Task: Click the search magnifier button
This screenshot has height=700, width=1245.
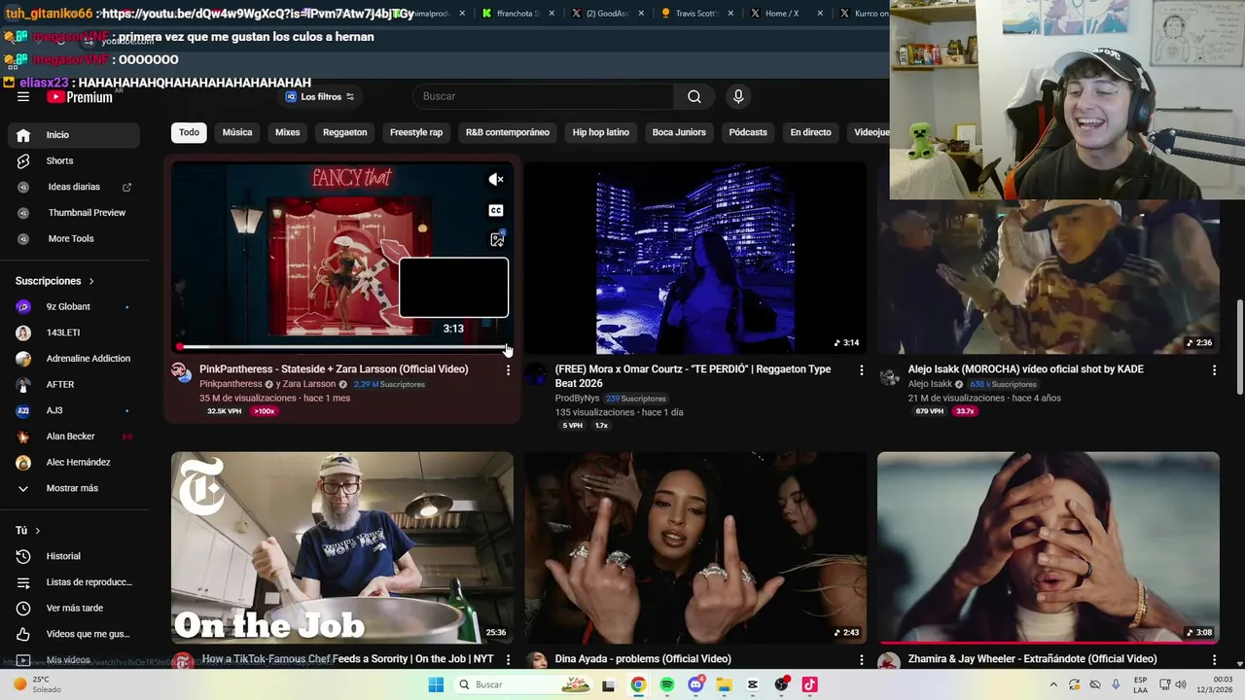Action: [694, 96]
